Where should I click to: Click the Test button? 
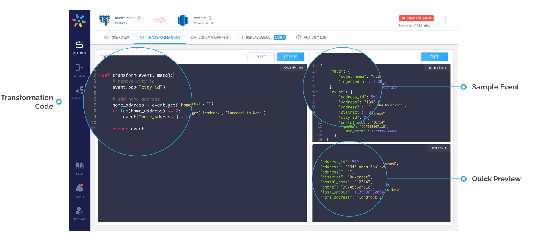[x=434, y=57]
